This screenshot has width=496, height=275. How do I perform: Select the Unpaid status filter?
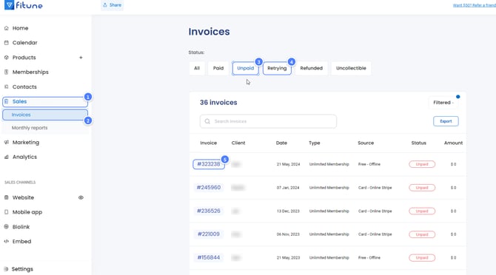[246, 68]
